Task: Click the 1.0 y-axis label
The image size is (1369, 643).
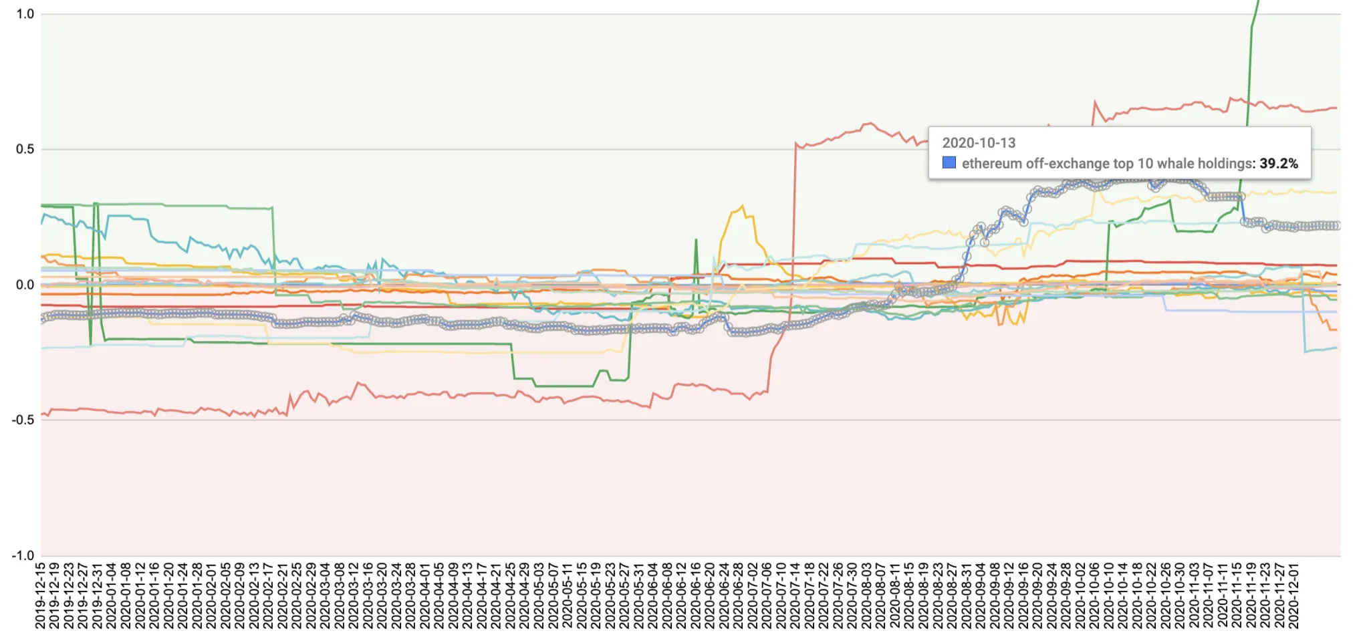Action: point(25,14)
